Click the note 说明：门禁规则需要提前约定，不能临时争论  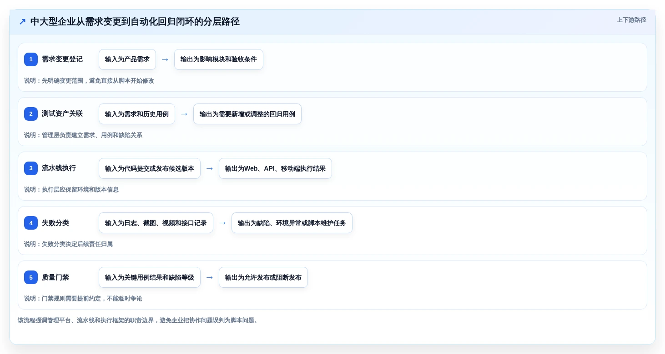[83, 299]
